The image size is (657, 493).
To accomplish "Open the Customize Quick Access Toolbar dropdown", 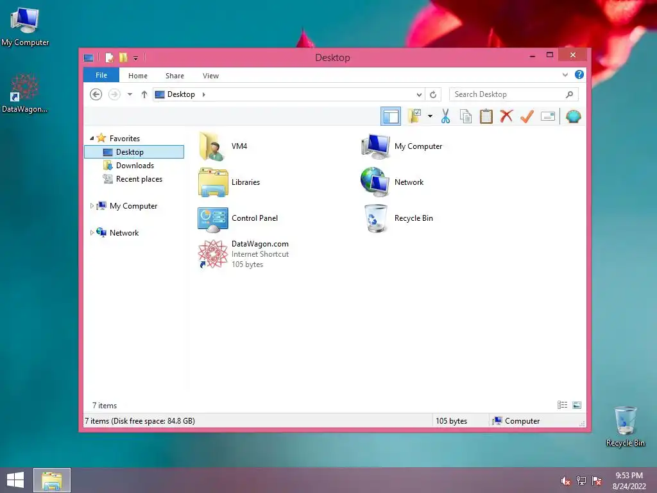I will 136,58.
